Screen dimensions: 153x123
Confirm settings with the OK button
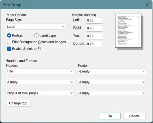pyautogui.click(x=110, y=116)
